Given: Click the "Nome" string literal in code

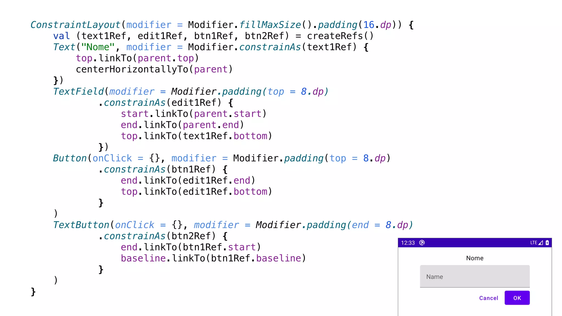Looking at the screenshot, I should pos(98,47).
